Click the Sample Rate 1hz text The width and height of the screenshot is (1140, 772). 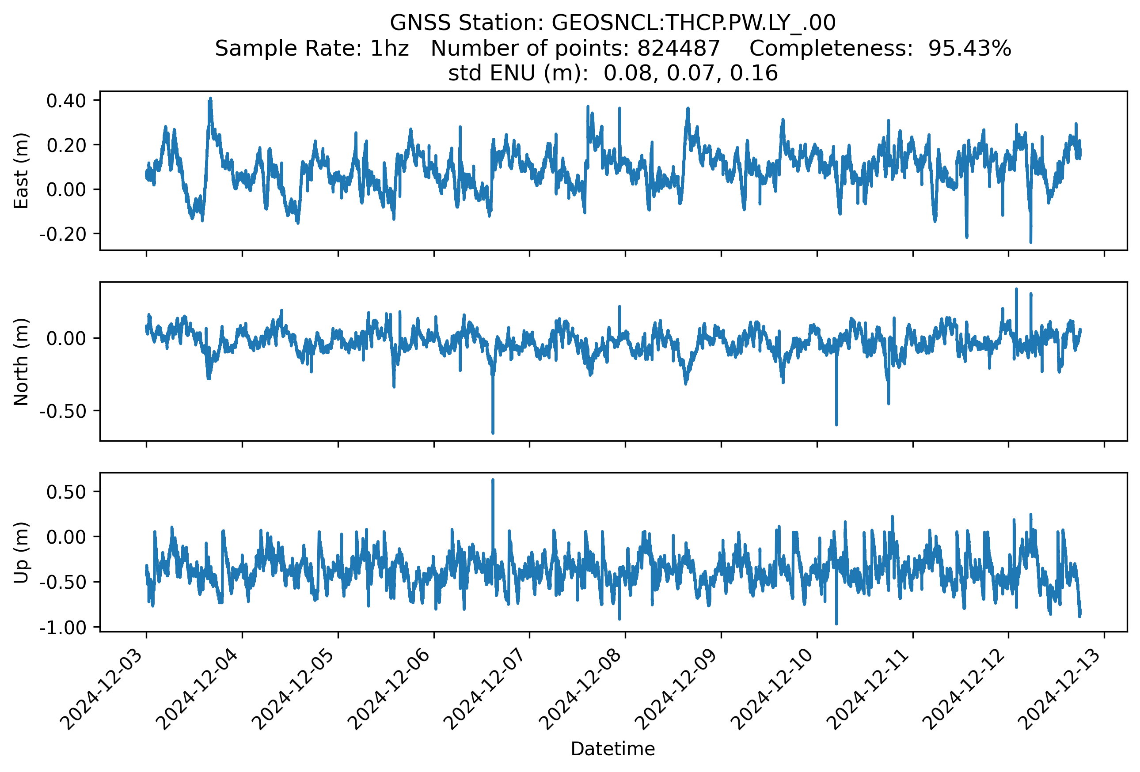312,49
